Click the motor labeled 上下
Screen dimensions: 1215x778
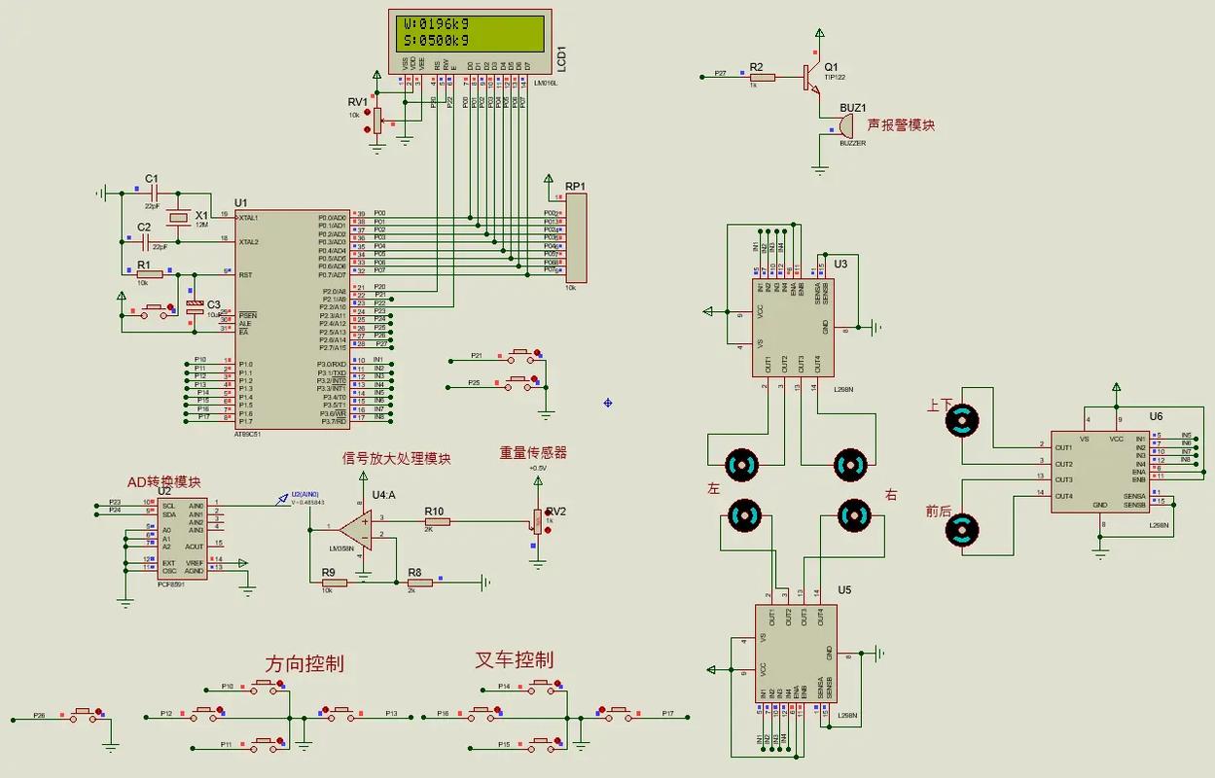click(961, 420)
